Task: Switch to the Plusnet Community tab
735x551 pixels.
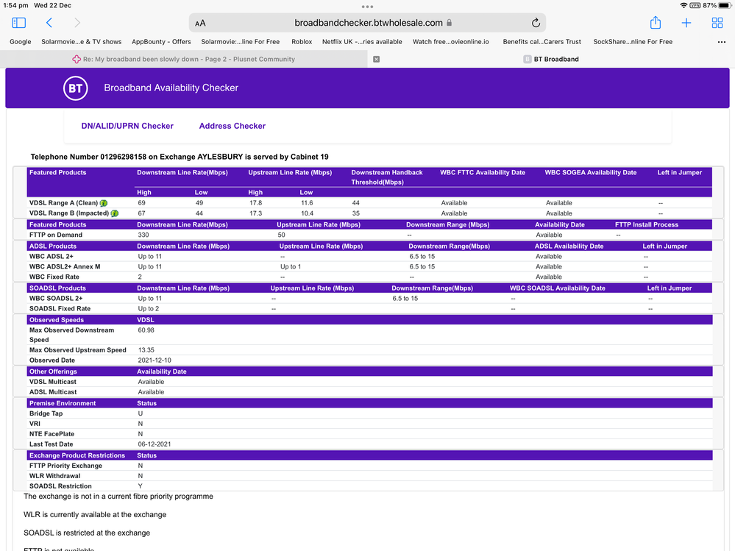Action: [x=184, y=59]
